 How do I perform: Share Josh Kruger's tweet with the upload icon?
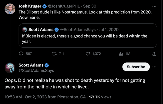(154, 54)
